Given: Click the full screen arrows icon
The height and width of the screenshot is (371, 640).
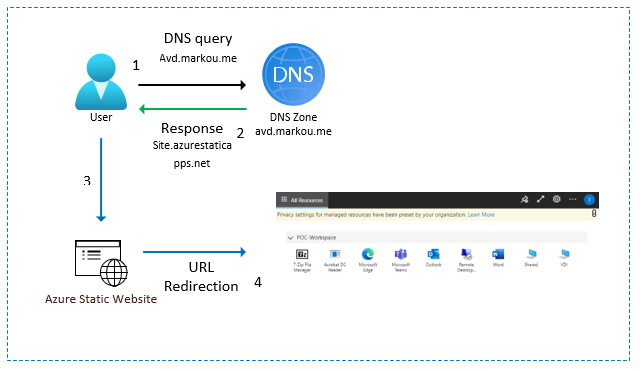Looking at the screenshot, I should click(x=541, y=200).
